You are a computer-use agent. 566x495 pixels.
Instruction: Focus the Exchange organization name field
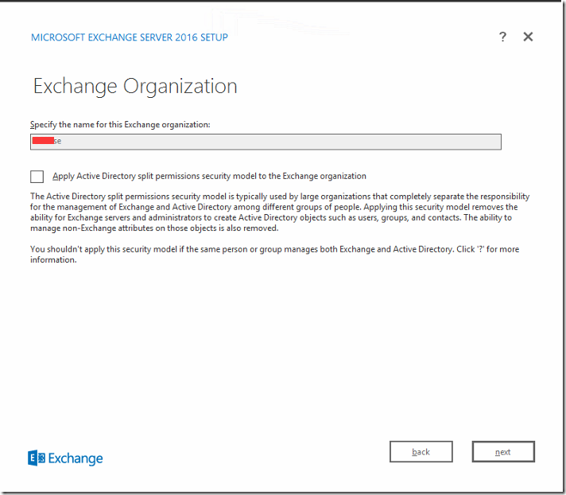(266, 141)
